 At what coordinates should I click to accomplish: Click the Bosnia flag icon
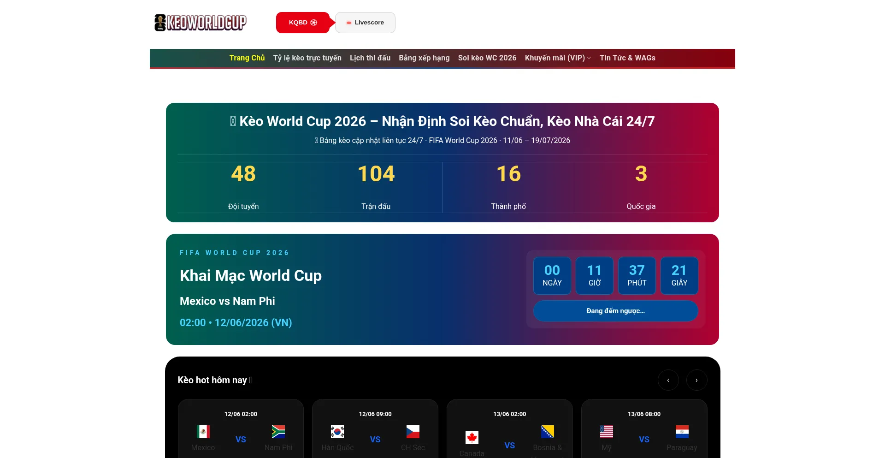(548, 432)
